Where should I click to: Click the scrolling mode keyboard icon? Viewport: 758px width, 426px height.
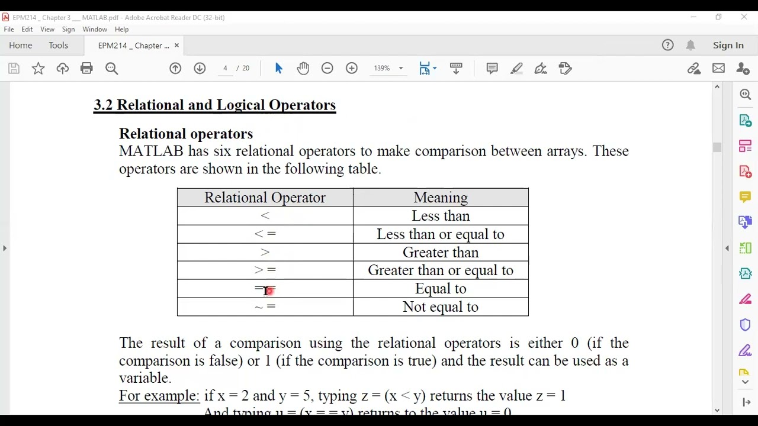(x=456, y=69)
